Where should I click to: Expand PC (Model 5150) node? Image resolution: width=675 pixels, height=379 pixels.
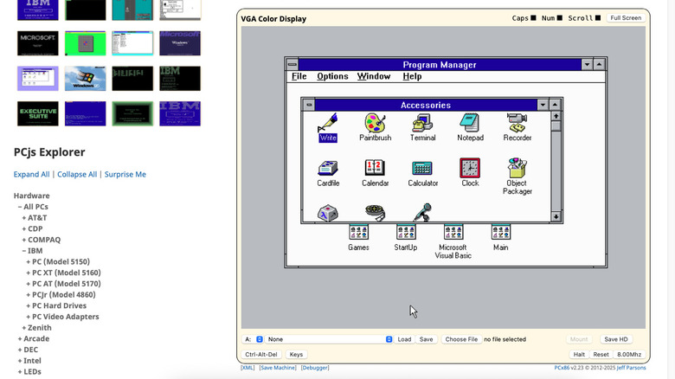tap(58, 262)
